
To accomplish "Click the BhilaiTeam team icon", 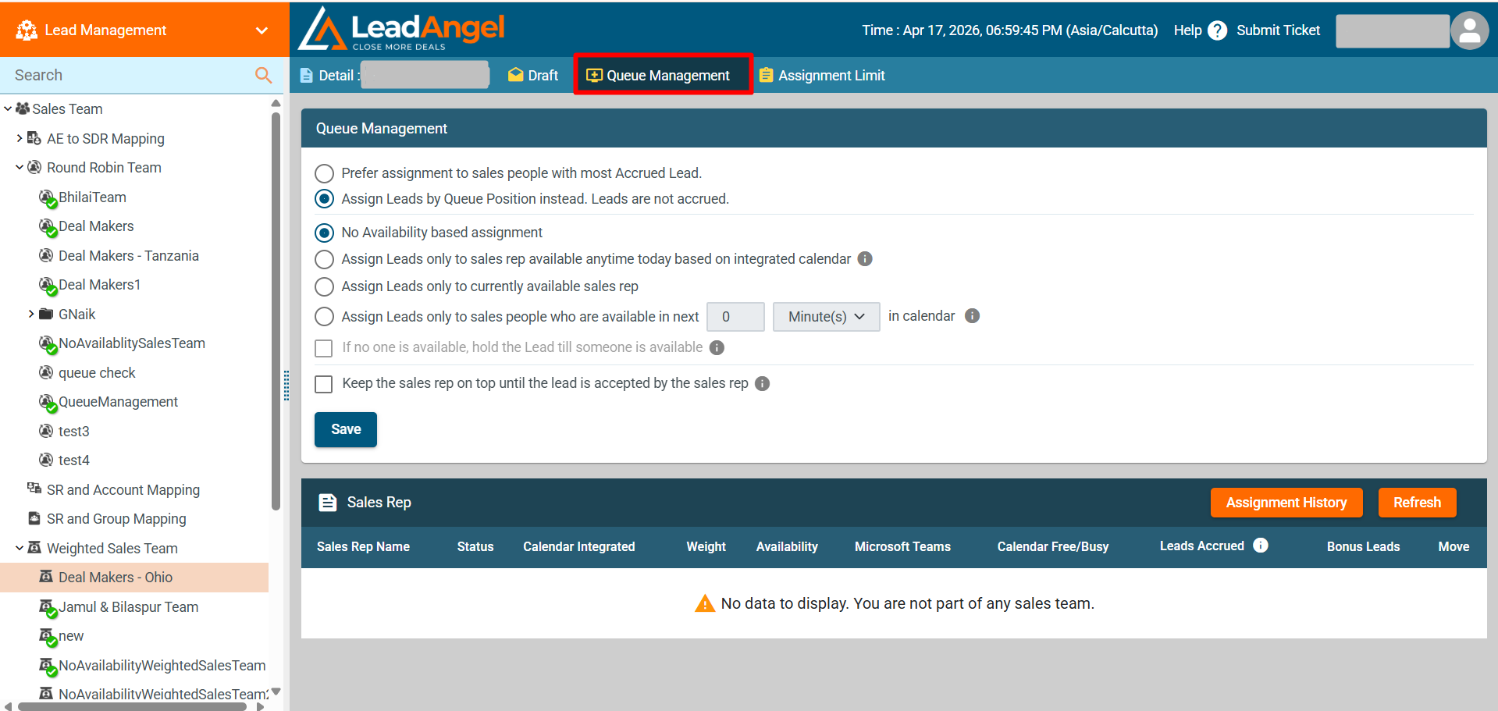I will pyautogui.click(x=48, y=198).
